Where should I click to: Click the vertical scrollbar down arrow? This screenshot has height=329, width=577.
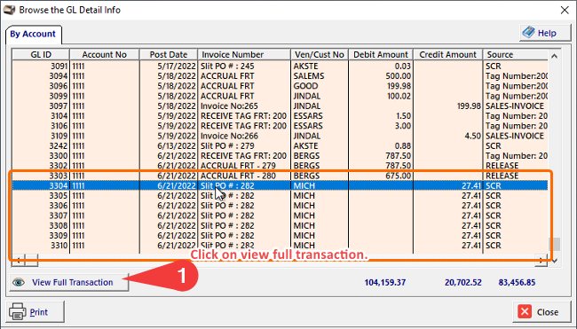point(555,260)
